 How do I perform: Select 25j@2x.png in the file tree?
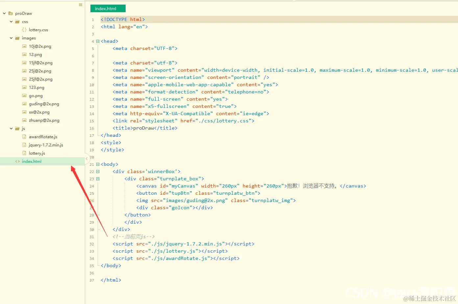click(x=40, y=71)
